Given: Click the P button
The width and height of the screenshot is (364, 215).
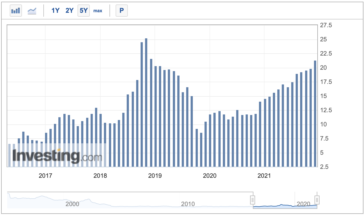Looking at the screenshot, I should tap(121, 11).
